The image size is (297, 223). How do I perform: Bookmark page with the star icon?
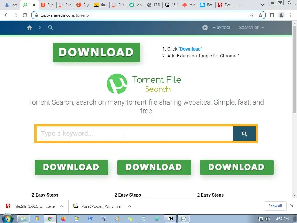pos(260,15)
